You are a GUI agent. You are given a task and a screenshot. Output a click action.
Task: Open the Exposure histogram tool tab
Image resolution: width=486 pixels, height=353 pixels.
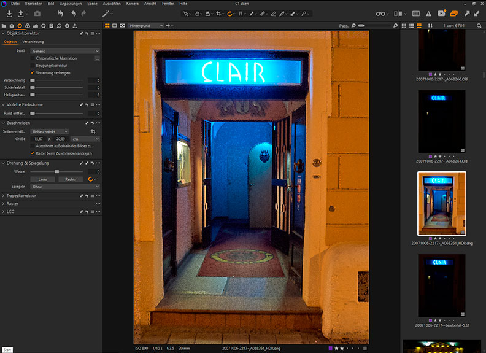click(x=36, y=26)
